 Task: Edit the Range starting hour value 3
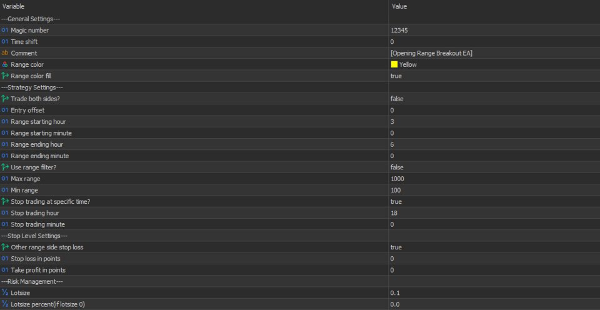[x=392, y=122]
